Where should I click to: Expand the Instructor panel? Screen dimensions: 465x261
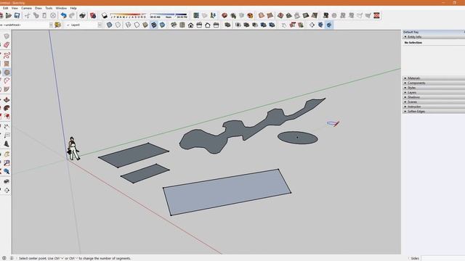coord(434,107)
